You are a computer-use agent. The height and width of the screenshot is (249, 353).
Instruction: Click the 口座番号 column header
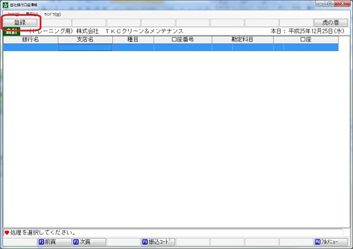point(183,39)
